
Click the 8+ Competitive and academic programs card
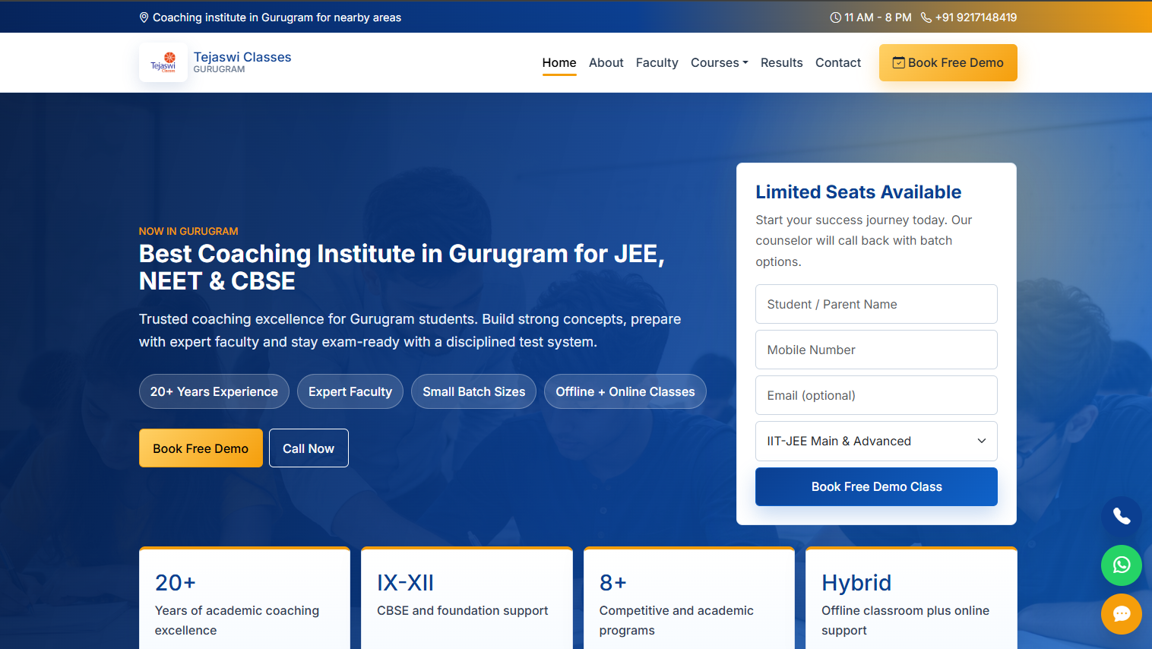click(689, 598)
